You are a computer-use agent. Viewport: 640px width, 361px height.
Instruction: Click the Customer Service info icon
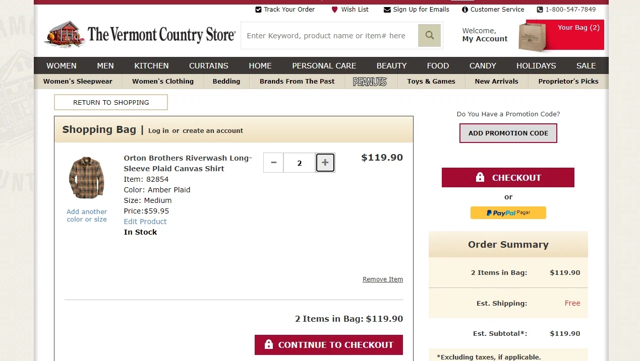(x=465, y=10)
